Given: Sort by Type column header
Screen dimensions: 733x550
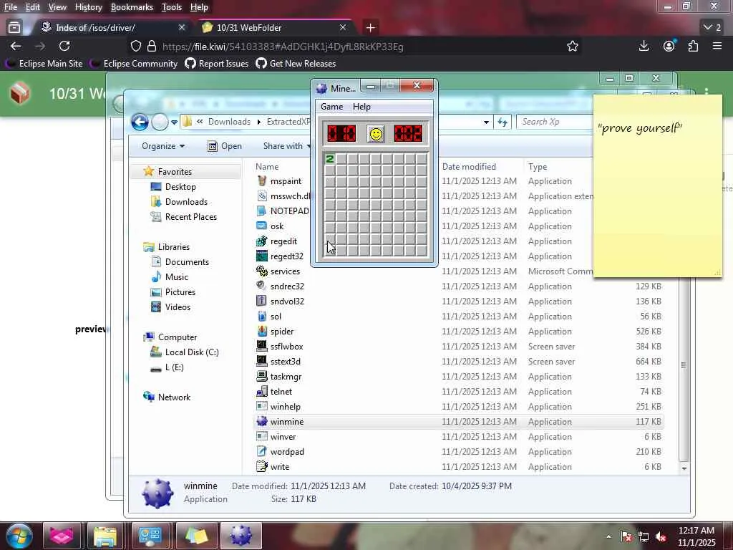Looking at the screenshot, I should point(538,166).
